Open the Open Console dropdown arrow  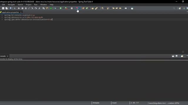tap(185, 56)
